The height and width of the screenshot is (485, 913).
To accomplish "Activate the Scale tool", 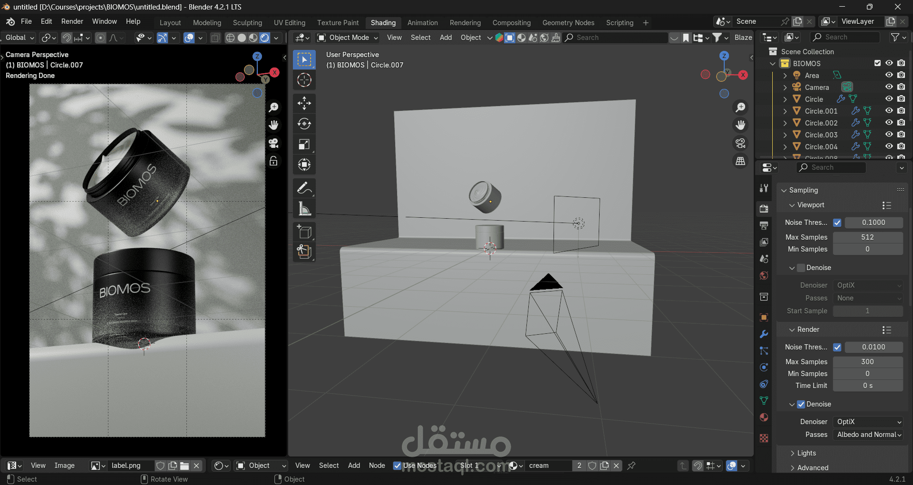I will point(304,144).
